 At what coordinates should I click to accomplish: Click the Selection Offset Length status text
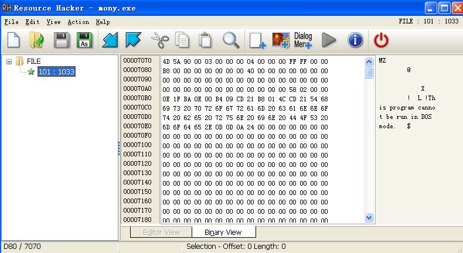tap(236, 246)
